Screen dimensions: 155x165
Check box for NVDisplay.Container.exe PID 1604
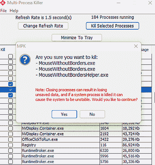(x=10, y=128)
